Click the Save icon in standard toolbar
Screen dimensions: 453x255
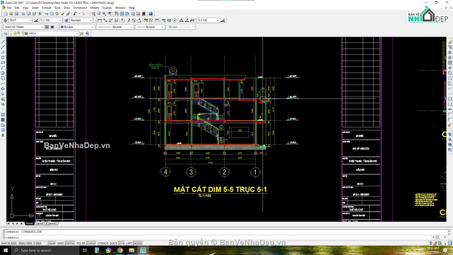tap(16, 14)
